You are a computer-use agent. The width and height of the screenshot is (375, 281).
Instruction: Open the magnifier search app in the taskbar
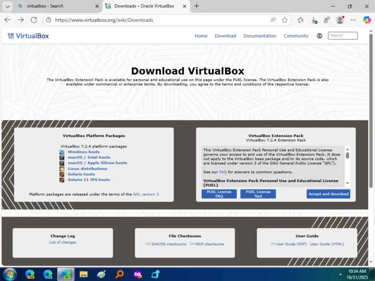pyautogui.click(x=119, y=274)
